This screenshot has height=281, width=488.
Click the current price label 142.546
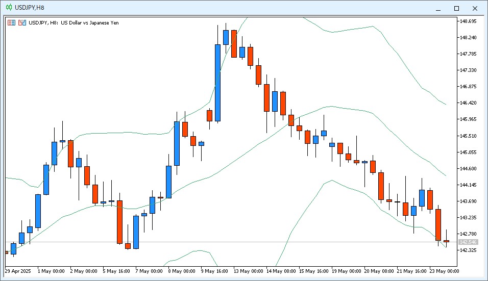click(x=468, y=242)
